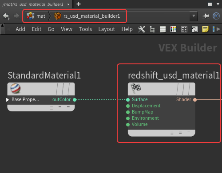Open the Go menu
Viewport: 222px width, 173px height.
point(51,29)
